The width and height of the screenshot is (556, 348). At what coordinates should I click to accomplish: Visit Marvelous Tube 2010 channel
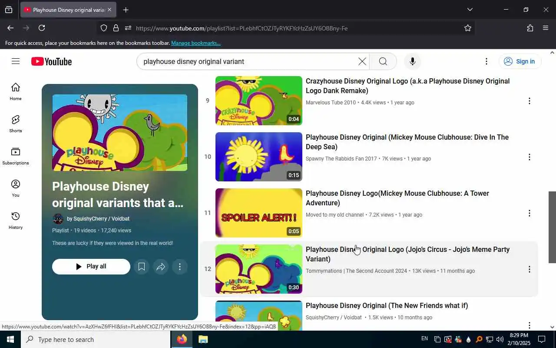click(331, 103)
